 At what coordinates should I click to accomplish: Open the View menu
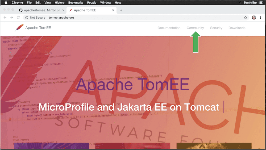point(48,3)
